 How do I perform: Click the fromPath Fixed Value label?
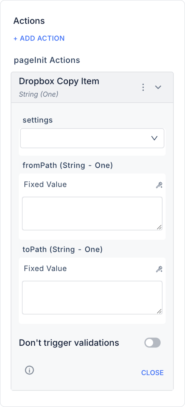coord(45,184)
